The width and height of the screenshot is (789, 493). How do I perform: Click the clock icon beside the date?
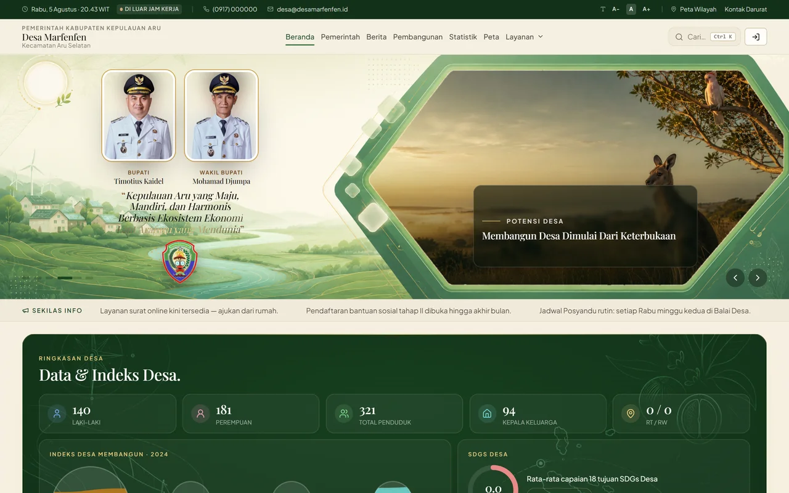25,9
